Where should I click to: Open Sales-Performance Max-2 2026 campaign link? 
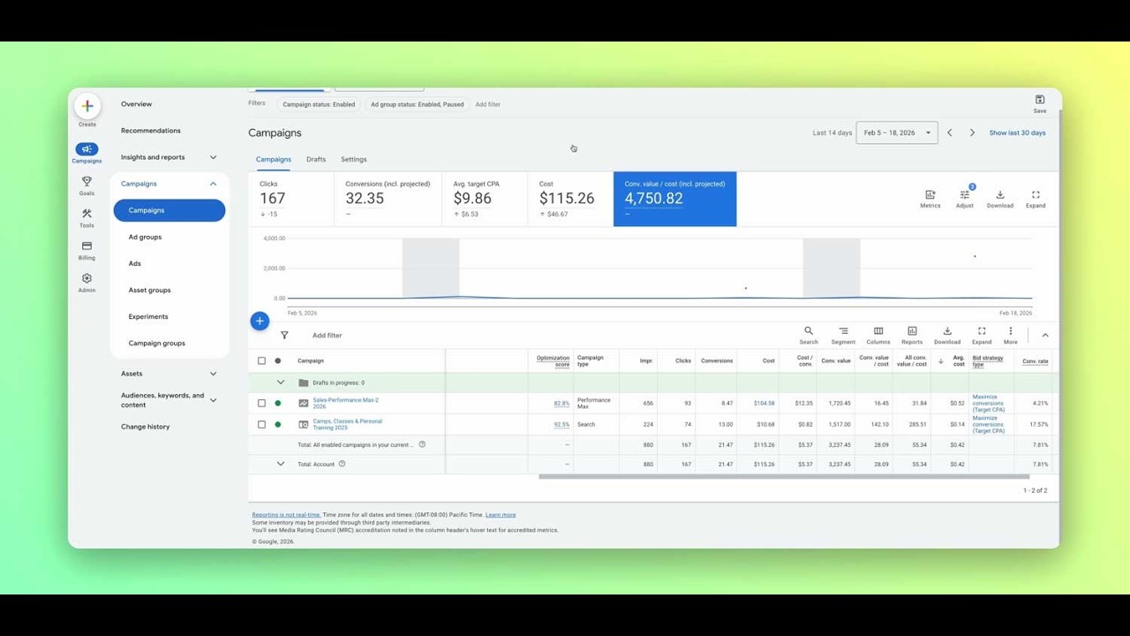click(x=345, y=403)
